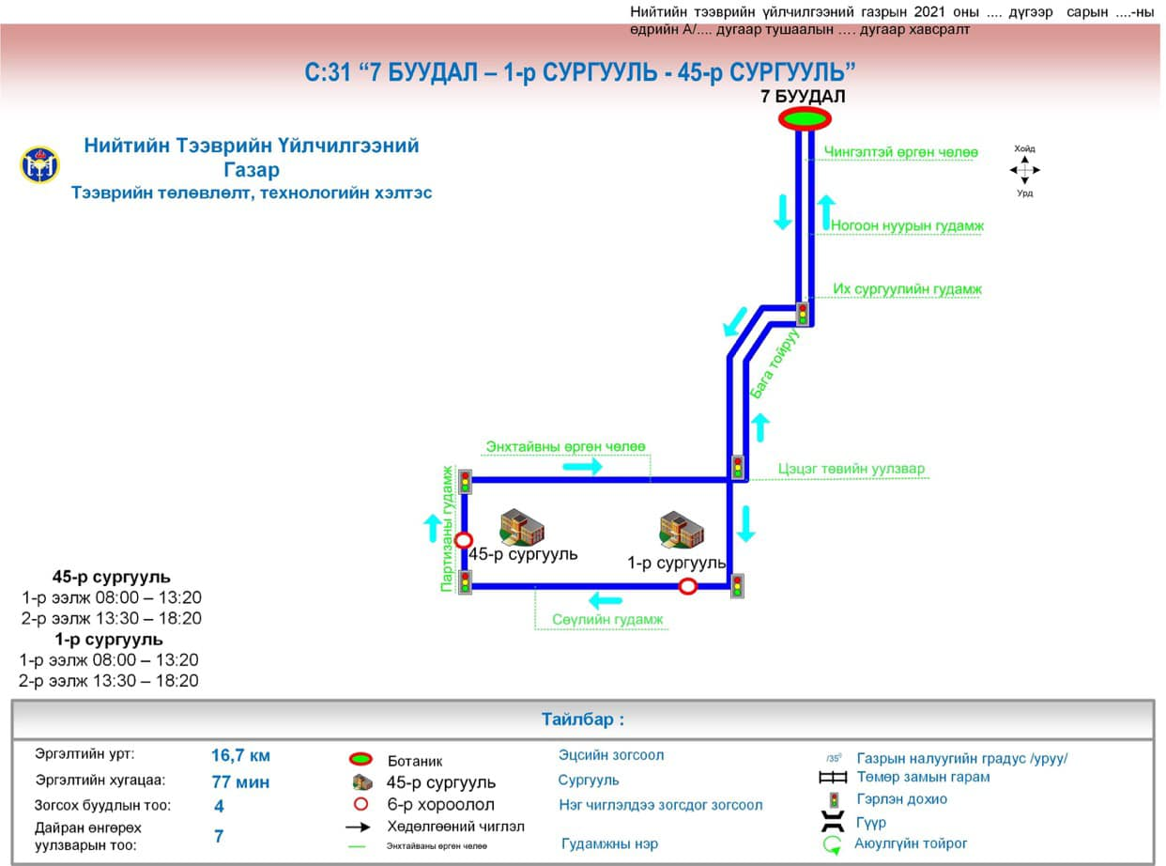
Task: Select the roundabout icon beside Аюулгүйн тойрог
Action: click(833, 845)
